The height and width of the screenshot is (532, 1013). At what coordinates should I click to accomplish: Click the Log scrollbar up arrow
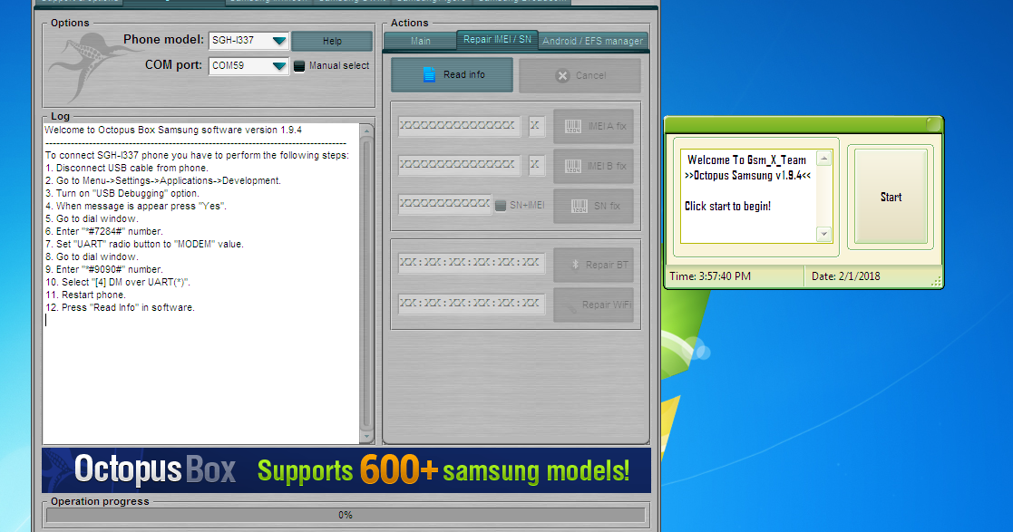tap(367, 131)
